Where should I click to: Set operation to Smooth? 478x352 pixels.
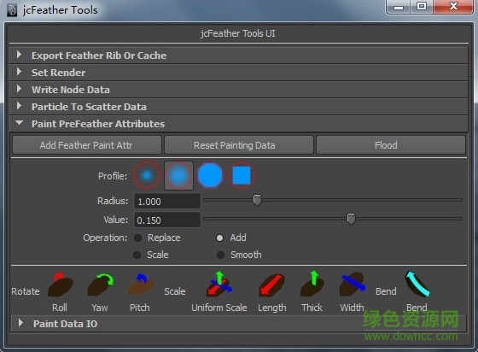[x=220, y=255]
